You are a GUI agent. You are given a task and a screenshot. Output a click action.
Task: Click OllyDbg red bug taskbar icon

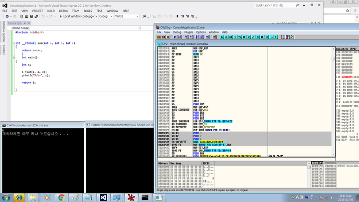[x=131, y=198]
